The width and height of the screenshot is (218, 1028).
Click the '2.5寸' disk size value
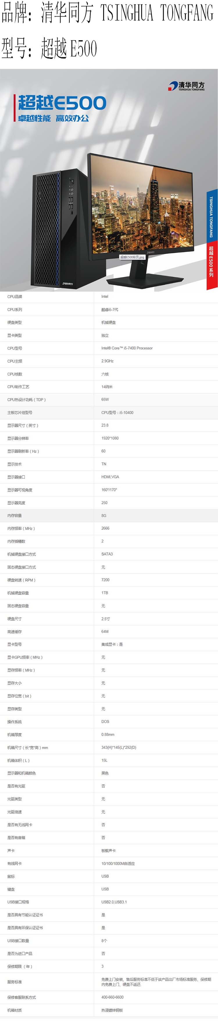pyautogui.click(x=106, y=619)
